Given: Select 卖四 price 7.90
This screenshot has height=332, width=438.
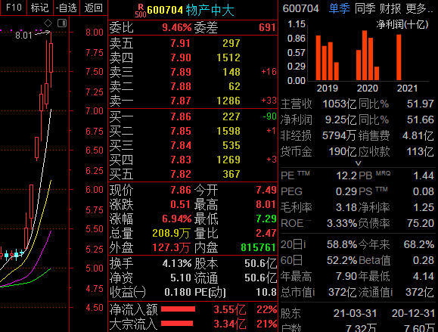Looking at the screenshot, I should pyautogui.click(x=181, y=57).
